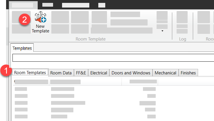214x121 pixels.
Task: Click the large button above the Log label
Action: pos(182,17)
